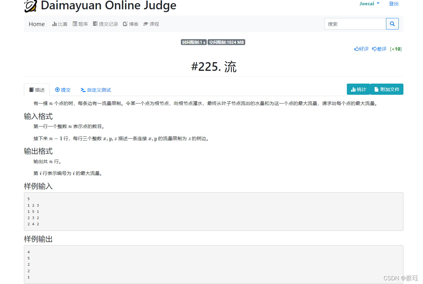This screenshot has width=423, height=284.
Task: Click the line 第一行一个整数 n 表示点的数目
Action: tap(70, 126)
